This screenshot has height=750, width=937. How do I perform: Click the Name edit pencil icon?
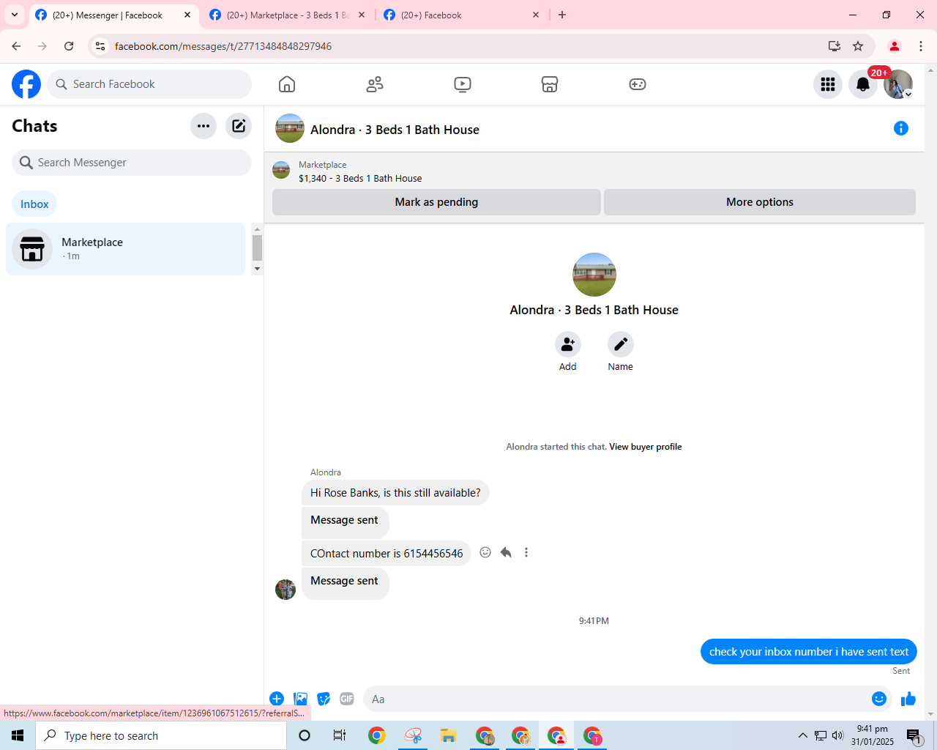[621, 344]
